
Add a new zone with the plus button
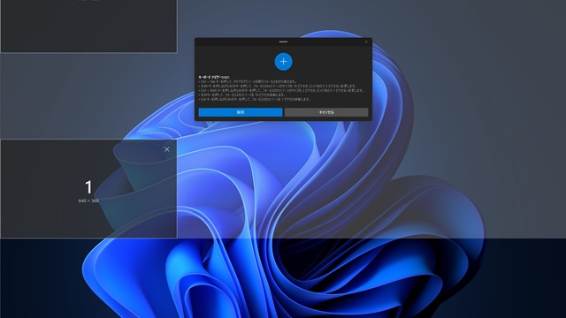click(x=283, y=62)
